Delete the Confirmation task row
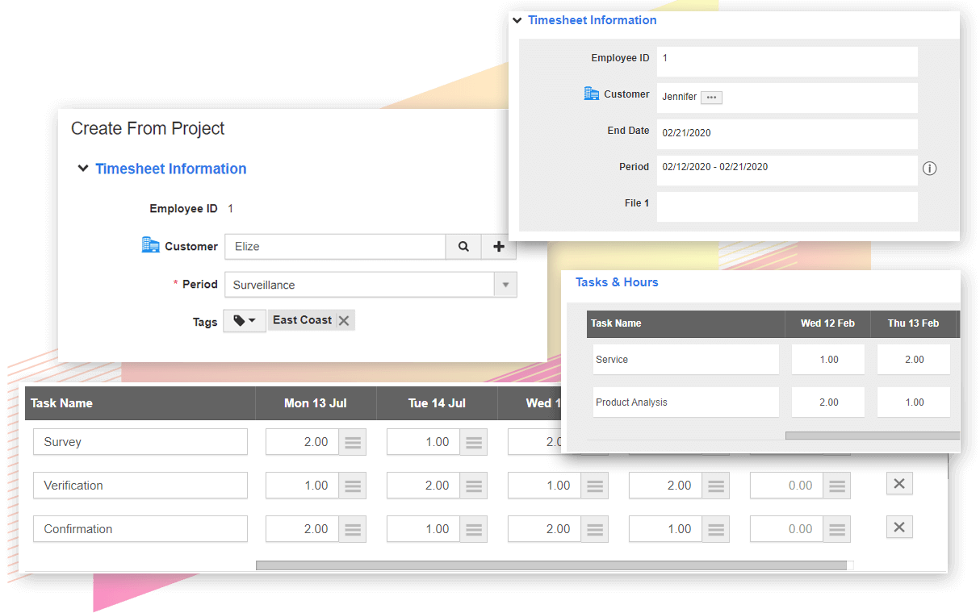 899,528
